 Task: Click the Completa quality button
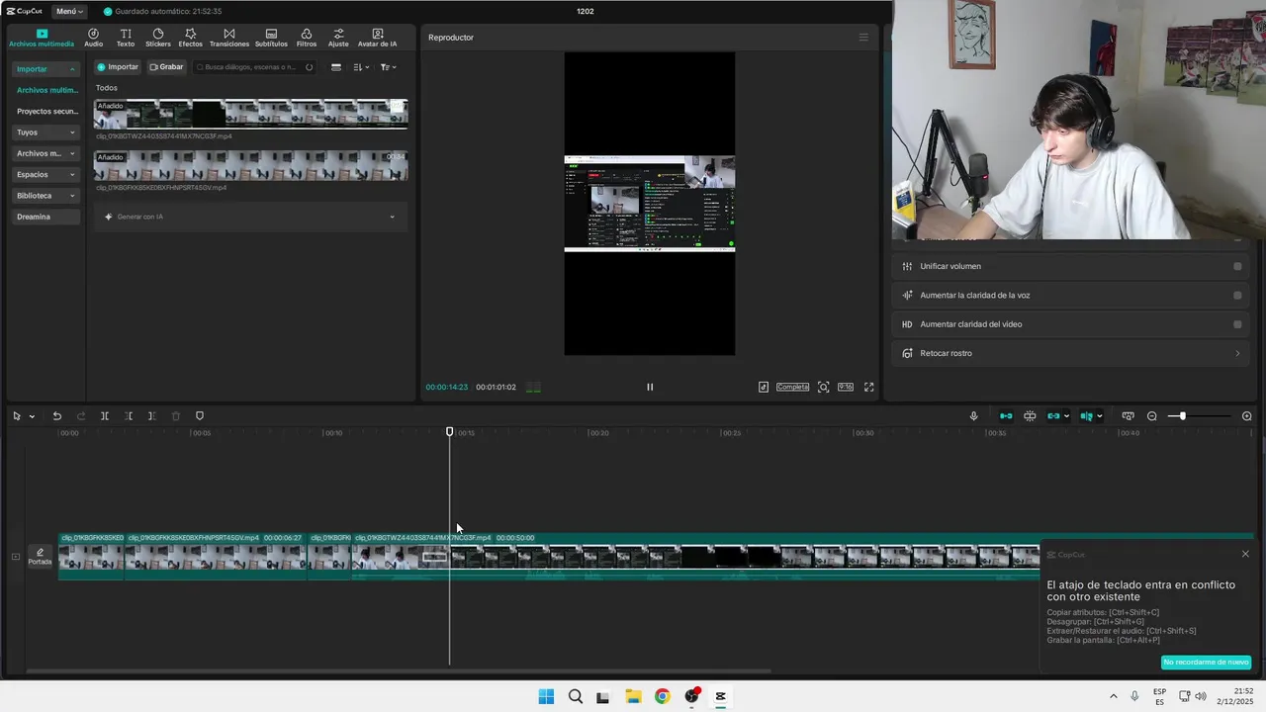[x=792, y=387]
